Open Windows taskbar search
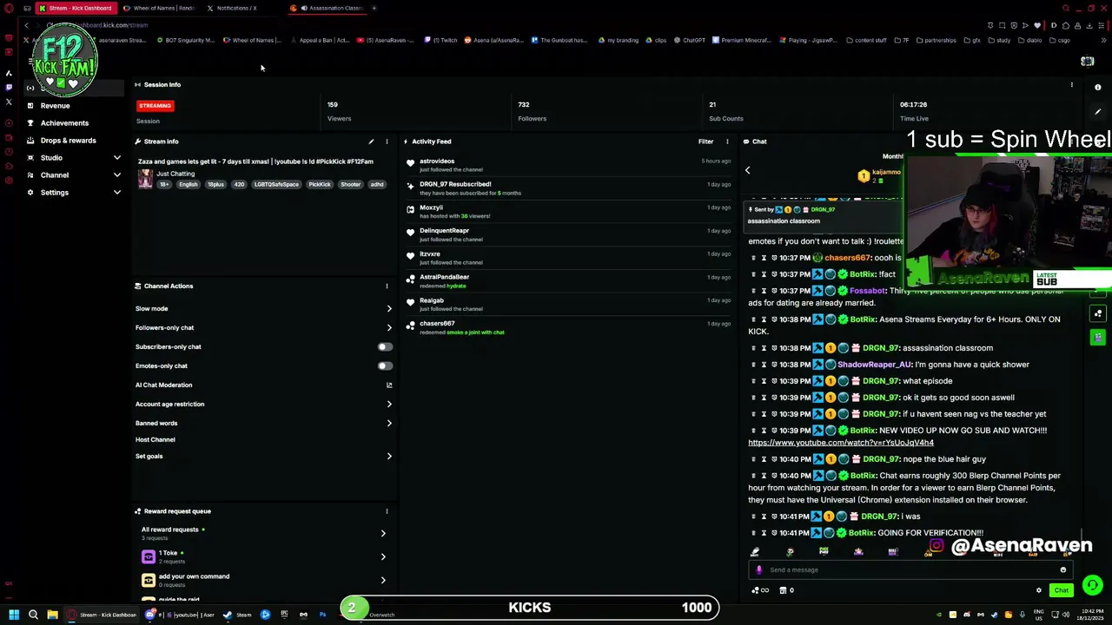Screen dimensions: 1112x625 (x=33, y=615)
